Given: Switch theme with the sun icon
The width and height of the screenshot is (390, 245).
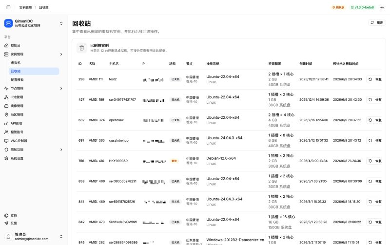Looking at the screenshot, I should (x=382, y=7).
